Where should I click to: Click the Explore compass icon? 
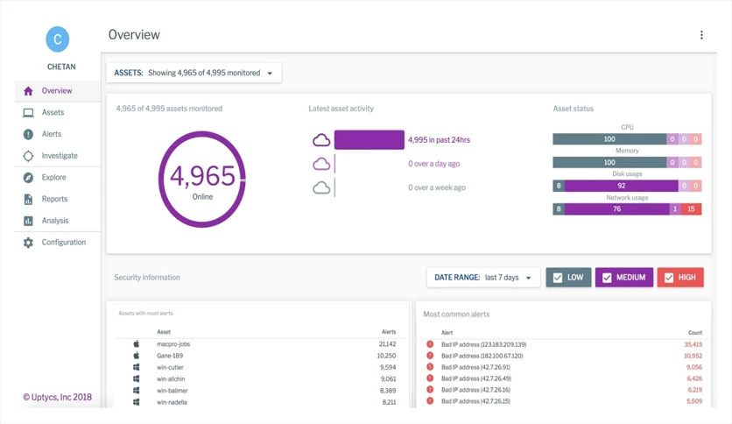point(28,178)
